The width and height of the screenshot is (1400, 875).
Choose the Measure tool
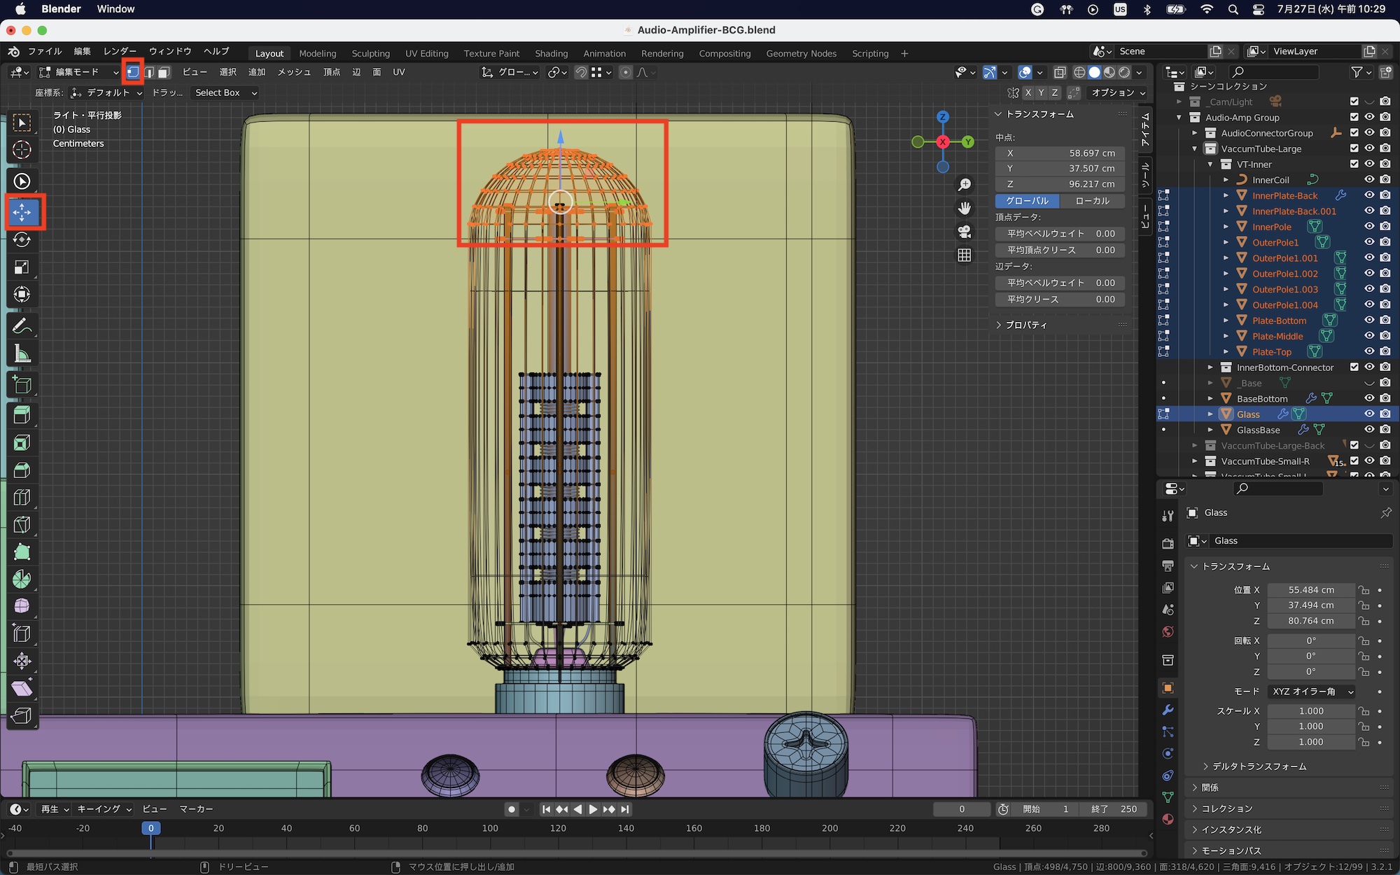(22, 354)
